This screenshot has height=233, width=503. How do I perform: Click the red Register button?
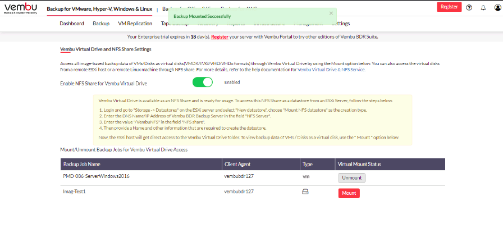click(x=449, y=7)
